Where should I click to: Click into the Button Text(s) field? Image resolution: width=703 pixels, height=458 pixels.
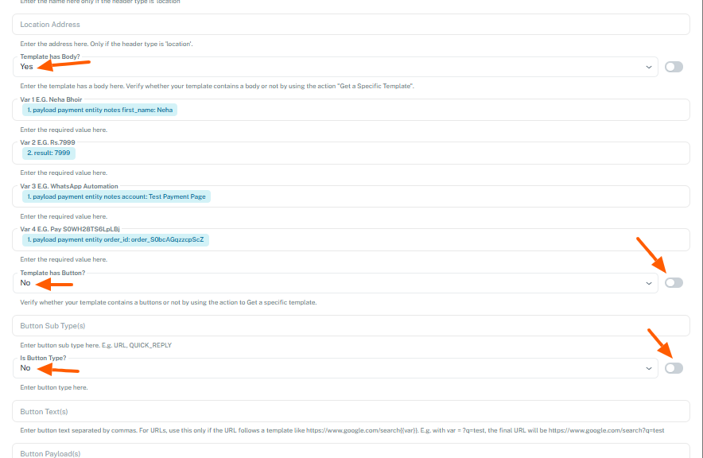point(350,411)
